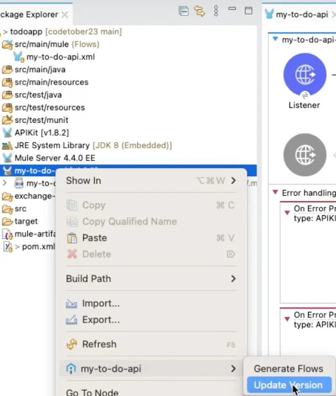Select the my-to-do-api.xml tree item
The height and width of the screenshot is (396, 336).
pyautogui.click(x=60, y=57)
